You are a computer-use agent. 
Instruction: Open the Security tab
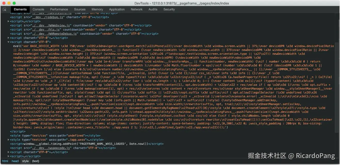pos(169,9)
